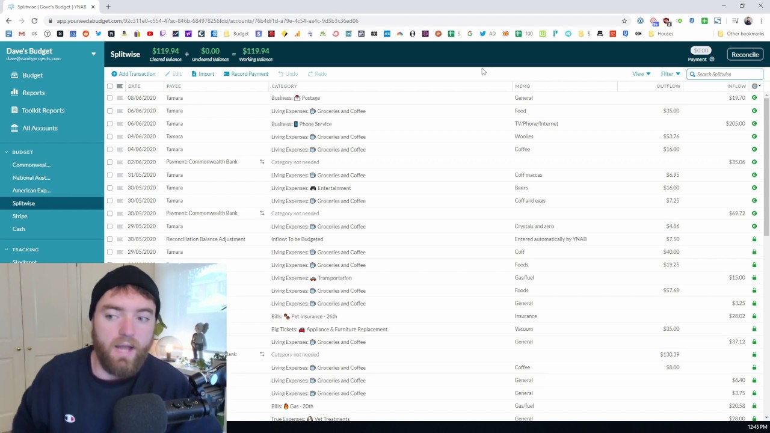Click the "Entered automatically by YNAB" memo
The image size is (770, 433).
550,239
